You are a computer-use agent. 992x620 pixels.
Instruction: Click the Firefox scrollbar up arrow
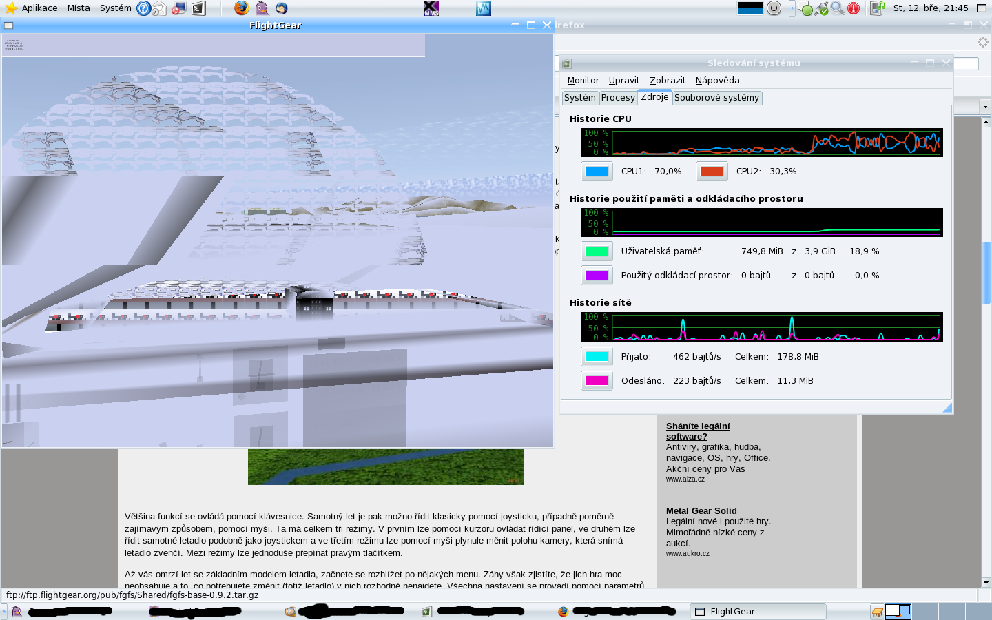tap(986, 122)
